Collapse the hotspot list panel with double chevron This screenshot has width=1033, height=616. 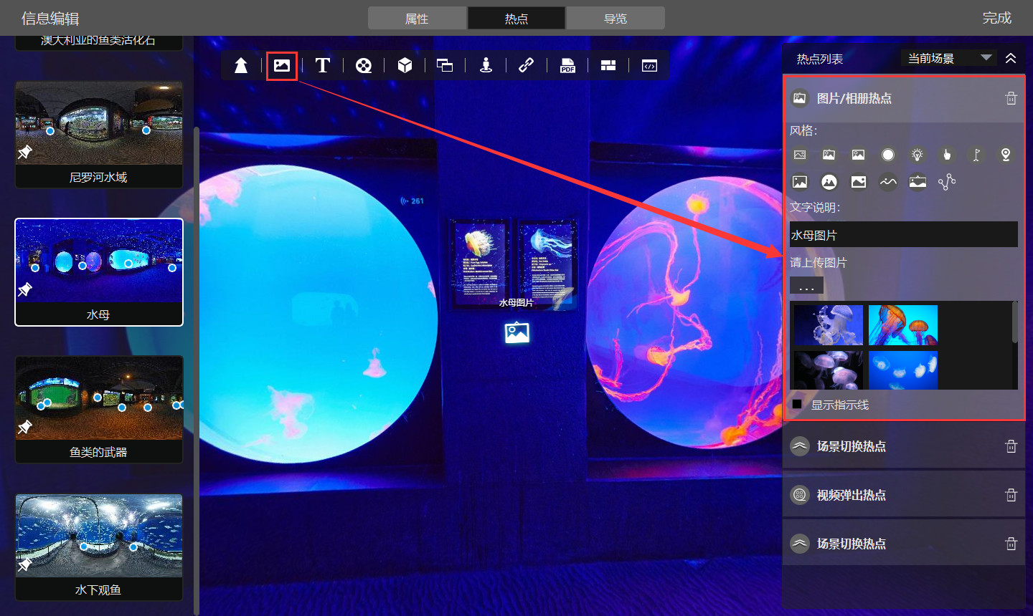(1011, 58)
